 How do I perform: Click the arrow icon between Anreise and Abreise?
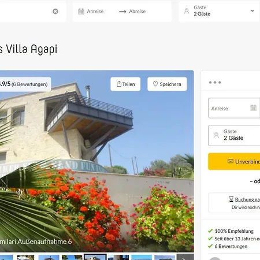tap(122, 12)
